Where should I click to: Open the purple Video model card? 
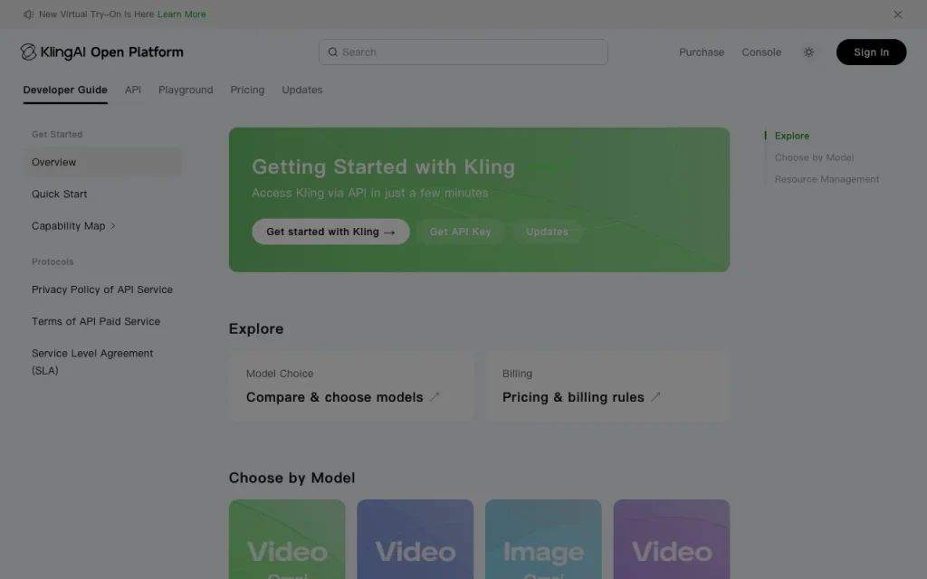coord(672,539)
